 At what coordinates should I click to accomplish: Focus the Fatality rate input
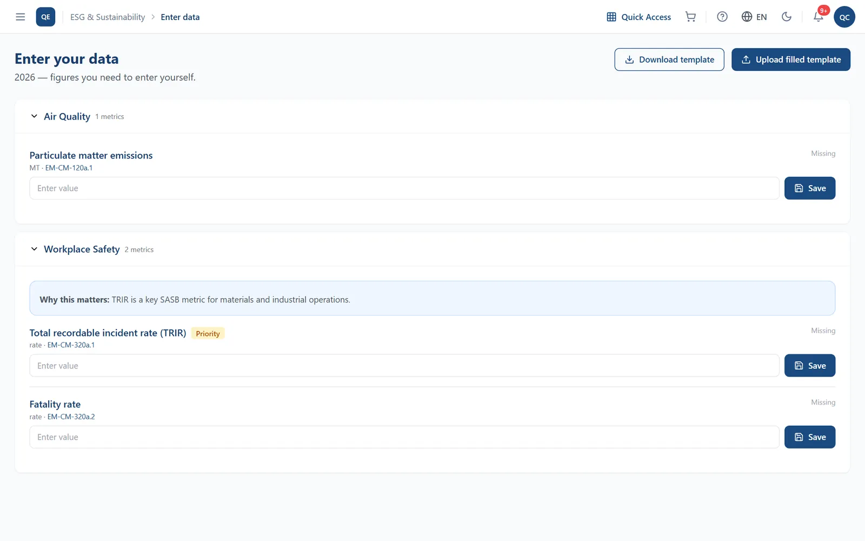(x=404, y=437)
